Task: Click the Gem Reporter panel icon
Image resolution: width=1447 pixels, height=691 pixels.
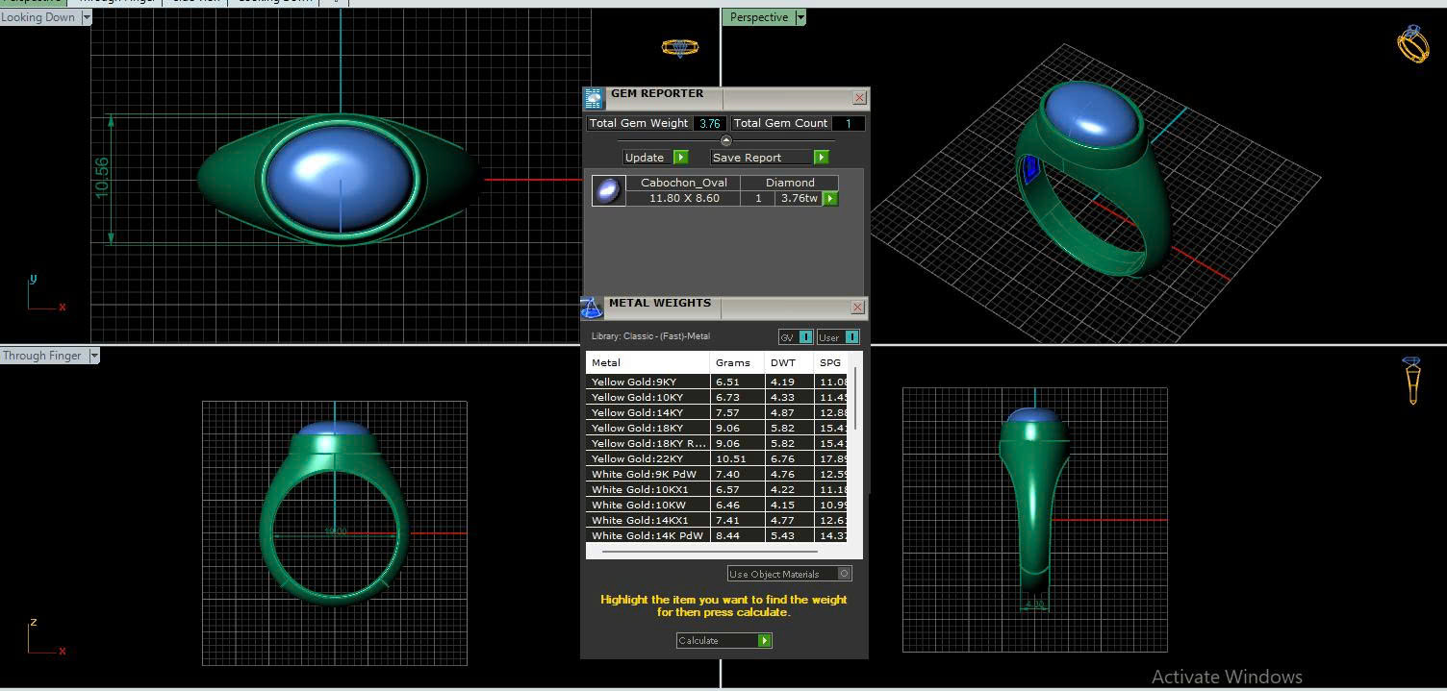Action: click(595, 96)
